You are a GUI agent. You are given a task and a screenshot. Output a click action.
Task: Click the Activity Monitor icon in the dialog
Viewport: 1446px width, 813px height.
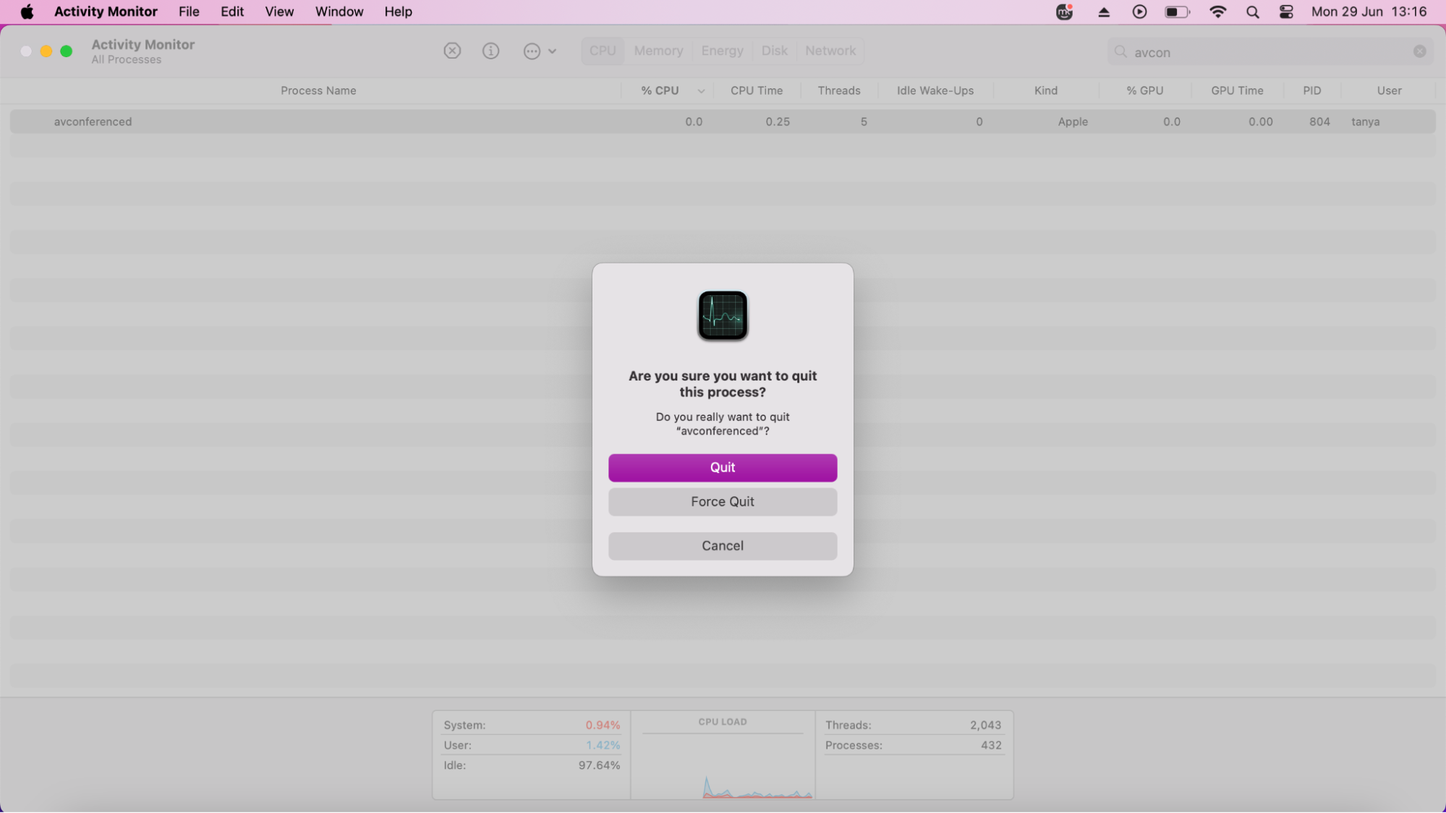(x=723, y=315)
